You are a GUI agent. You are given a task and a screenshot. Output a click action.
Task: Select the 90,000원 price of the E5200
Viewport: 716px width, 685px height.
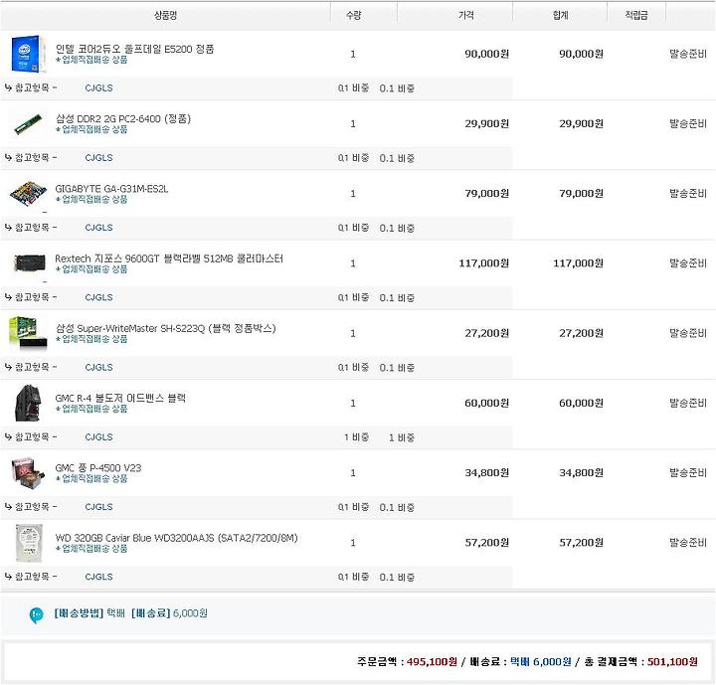[486, 54]
